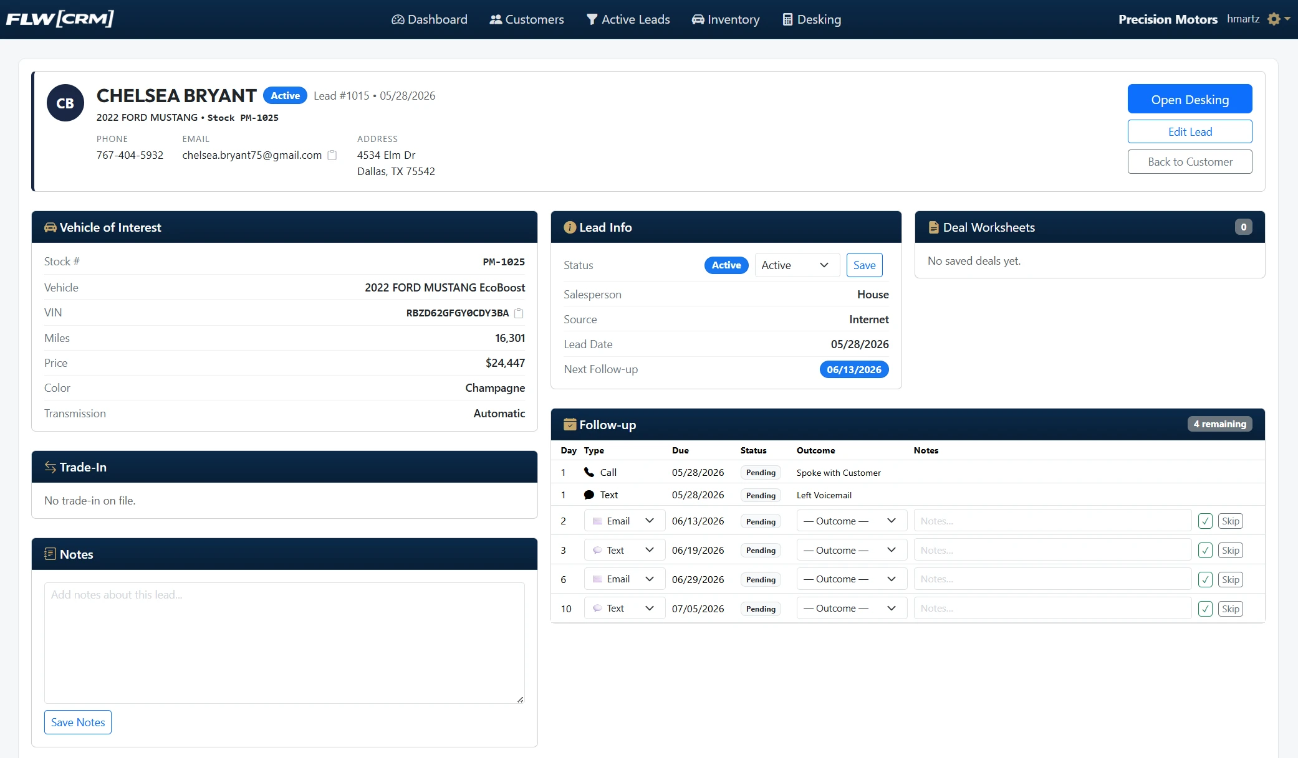Click phone number 767-404-5932
Image resolution: width=1298 pixels, height=758 pixels.
click(x=130, y=155)
